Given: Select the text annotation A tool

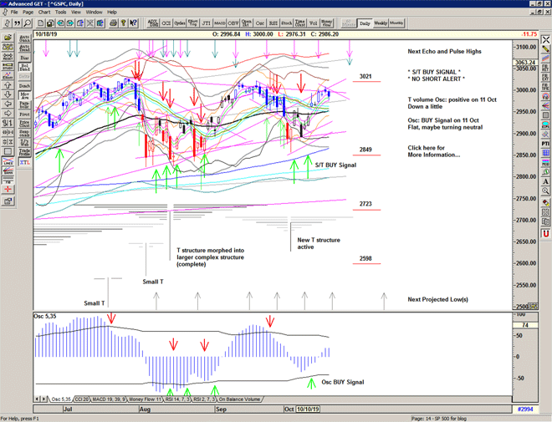Looking at the screenshot, I should [x=545, y=181].
